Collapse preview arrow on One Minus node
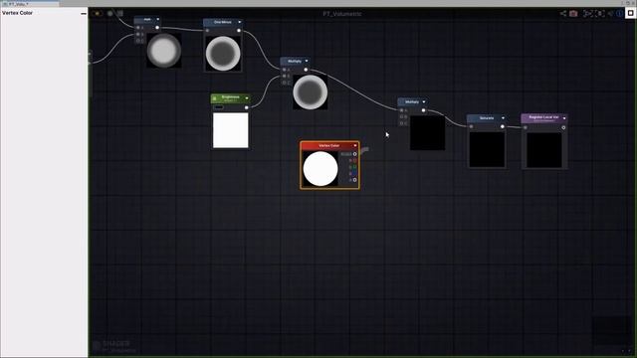 [239, 22]
